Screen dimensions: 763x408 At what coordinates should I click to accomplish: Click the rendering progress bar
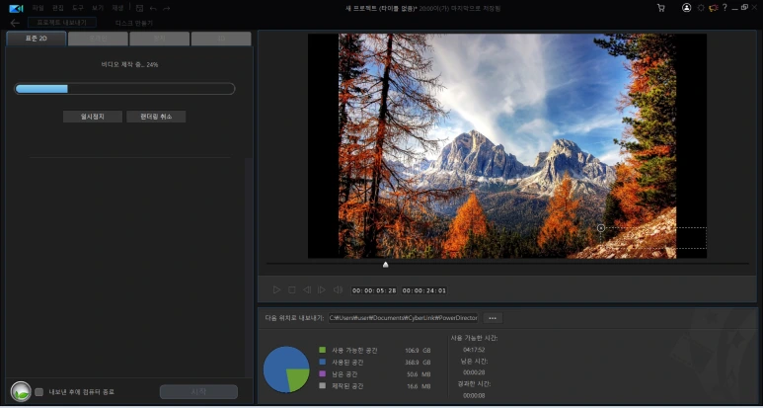[x=124, y=89]
